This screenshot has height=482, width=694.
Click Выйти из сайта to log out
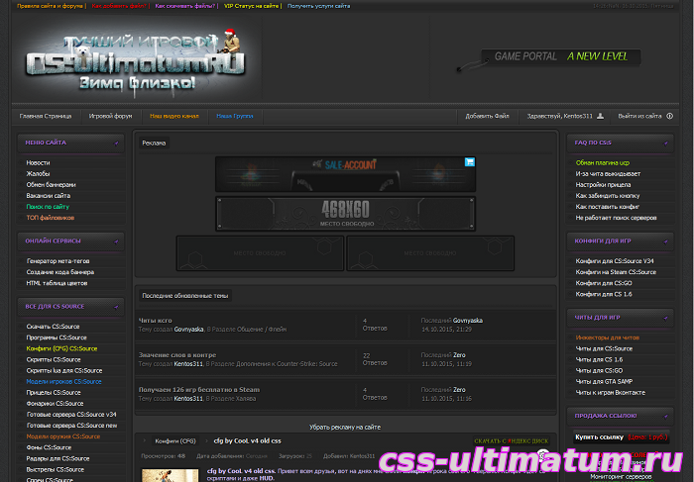(x=639, y=116)
